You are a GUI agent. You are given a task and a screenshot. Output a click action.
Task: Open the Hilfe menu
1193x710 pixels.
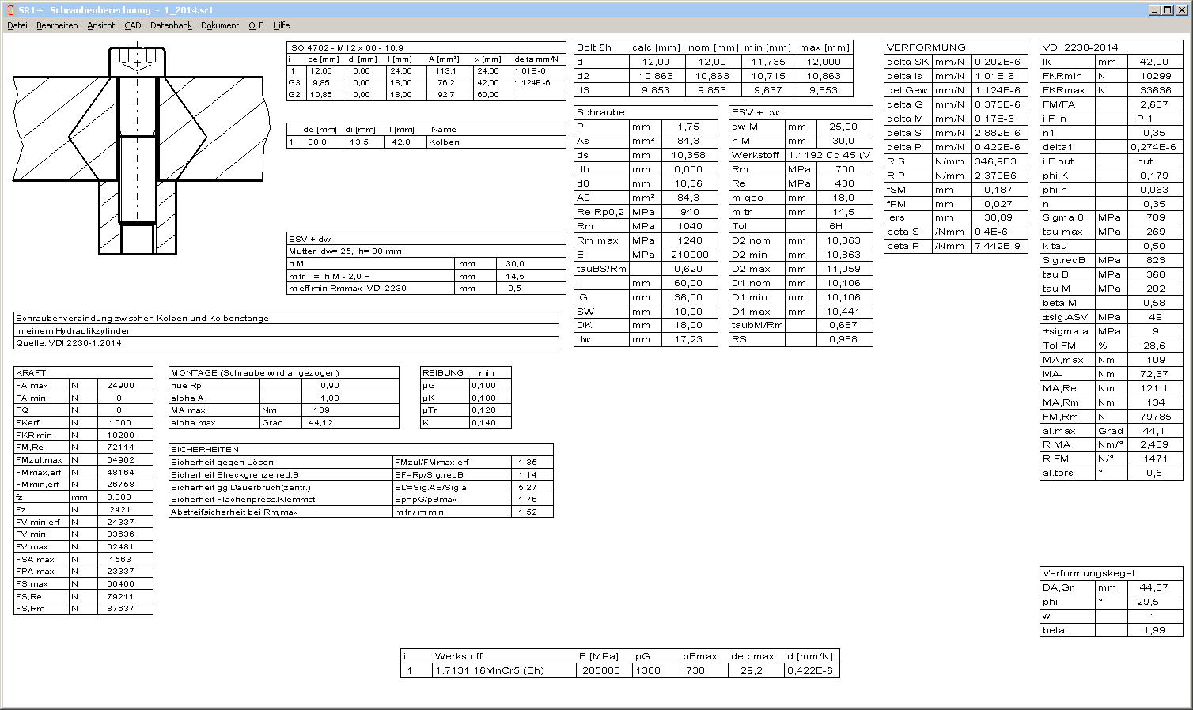(x=281, y=25)
